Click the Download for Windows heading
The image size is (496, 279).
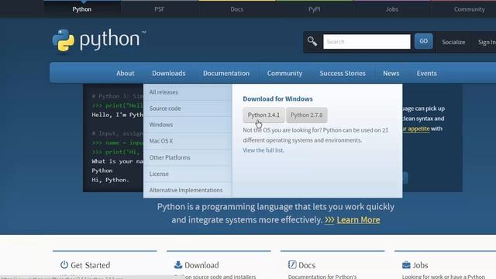point(277,98)
